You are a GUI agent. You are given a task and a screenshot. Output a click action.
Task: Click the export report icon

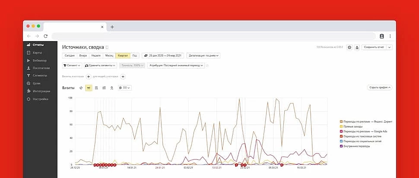point(357,47)
